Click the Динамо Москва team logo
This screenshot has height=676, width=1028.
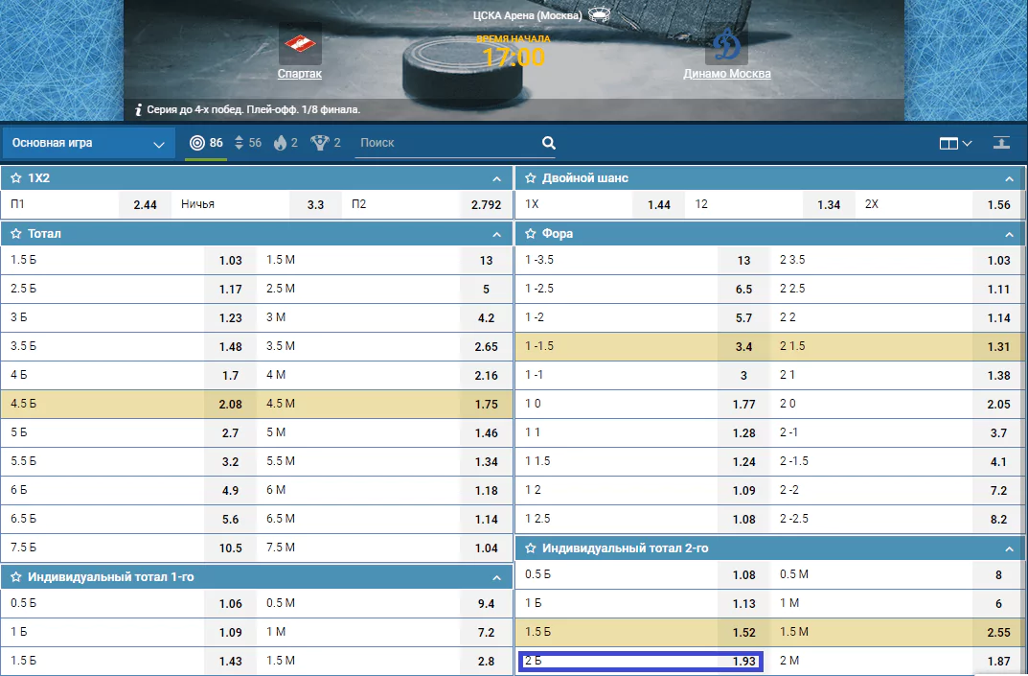726,44
